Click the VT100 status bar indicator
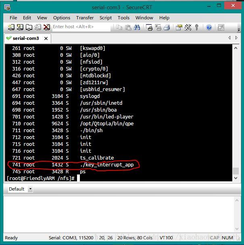Image resolution: width=244 pixels, height=245 pixels. click(x=166, y=238)
